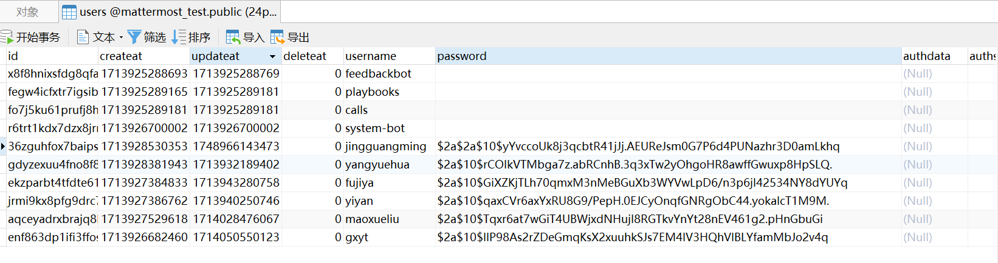The width and height of the screenshot is (998, 263).
Task: Click the Null authdata cell for gxyt
Action: (918, 237)
